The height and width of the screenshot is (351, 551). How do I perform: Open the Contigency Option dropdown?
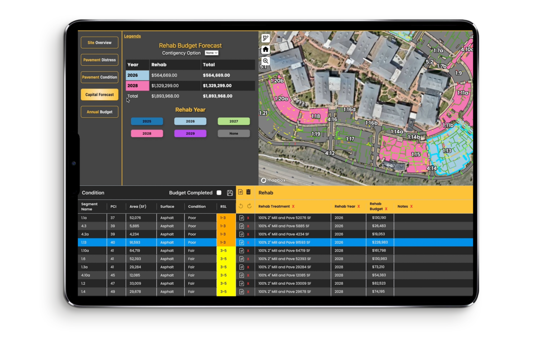coord(212,53)
